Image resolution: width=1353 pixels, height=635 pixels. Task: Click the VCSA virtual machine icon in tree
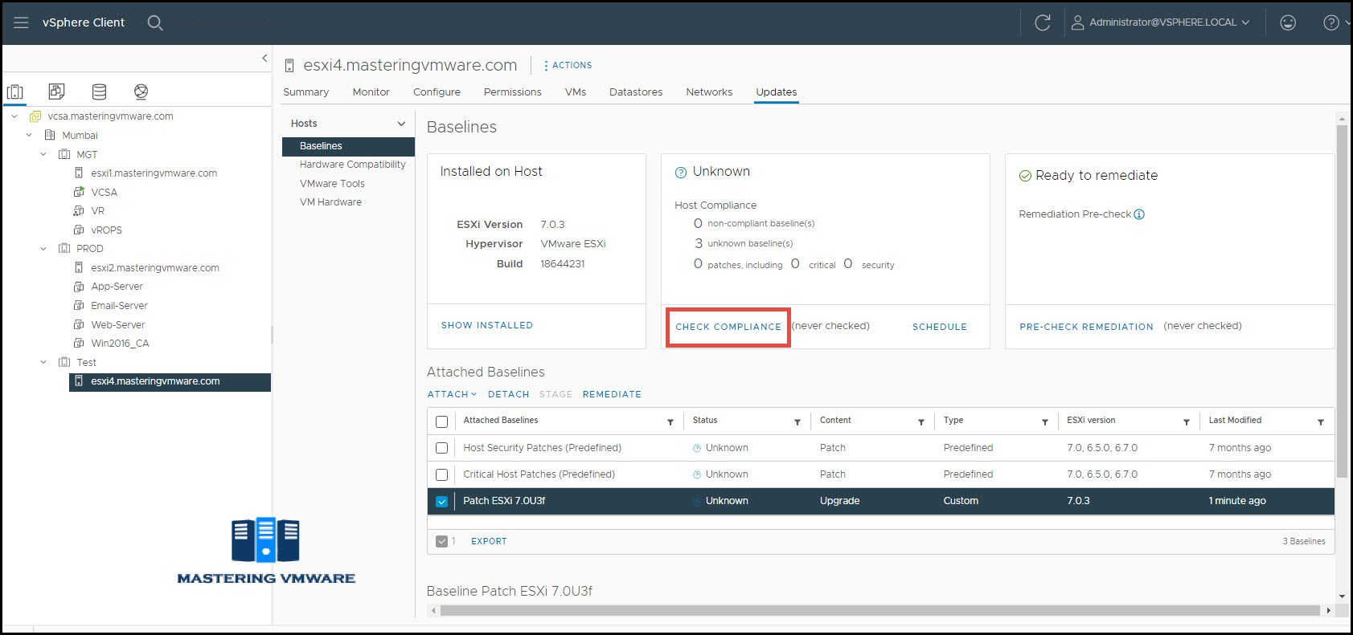click(79, 192)
